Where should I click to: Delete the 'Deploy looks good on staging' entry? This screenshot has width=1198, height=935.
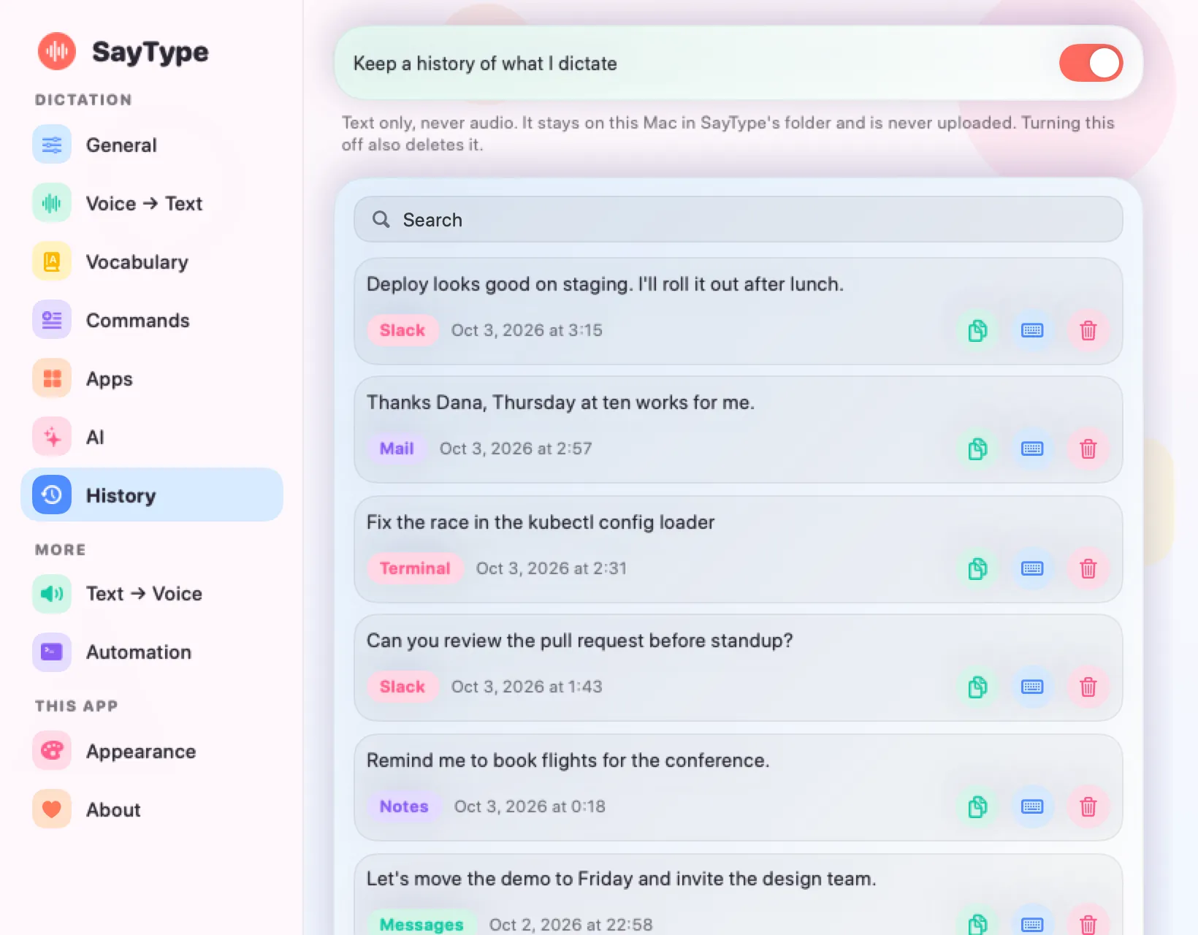(1088, 330)
